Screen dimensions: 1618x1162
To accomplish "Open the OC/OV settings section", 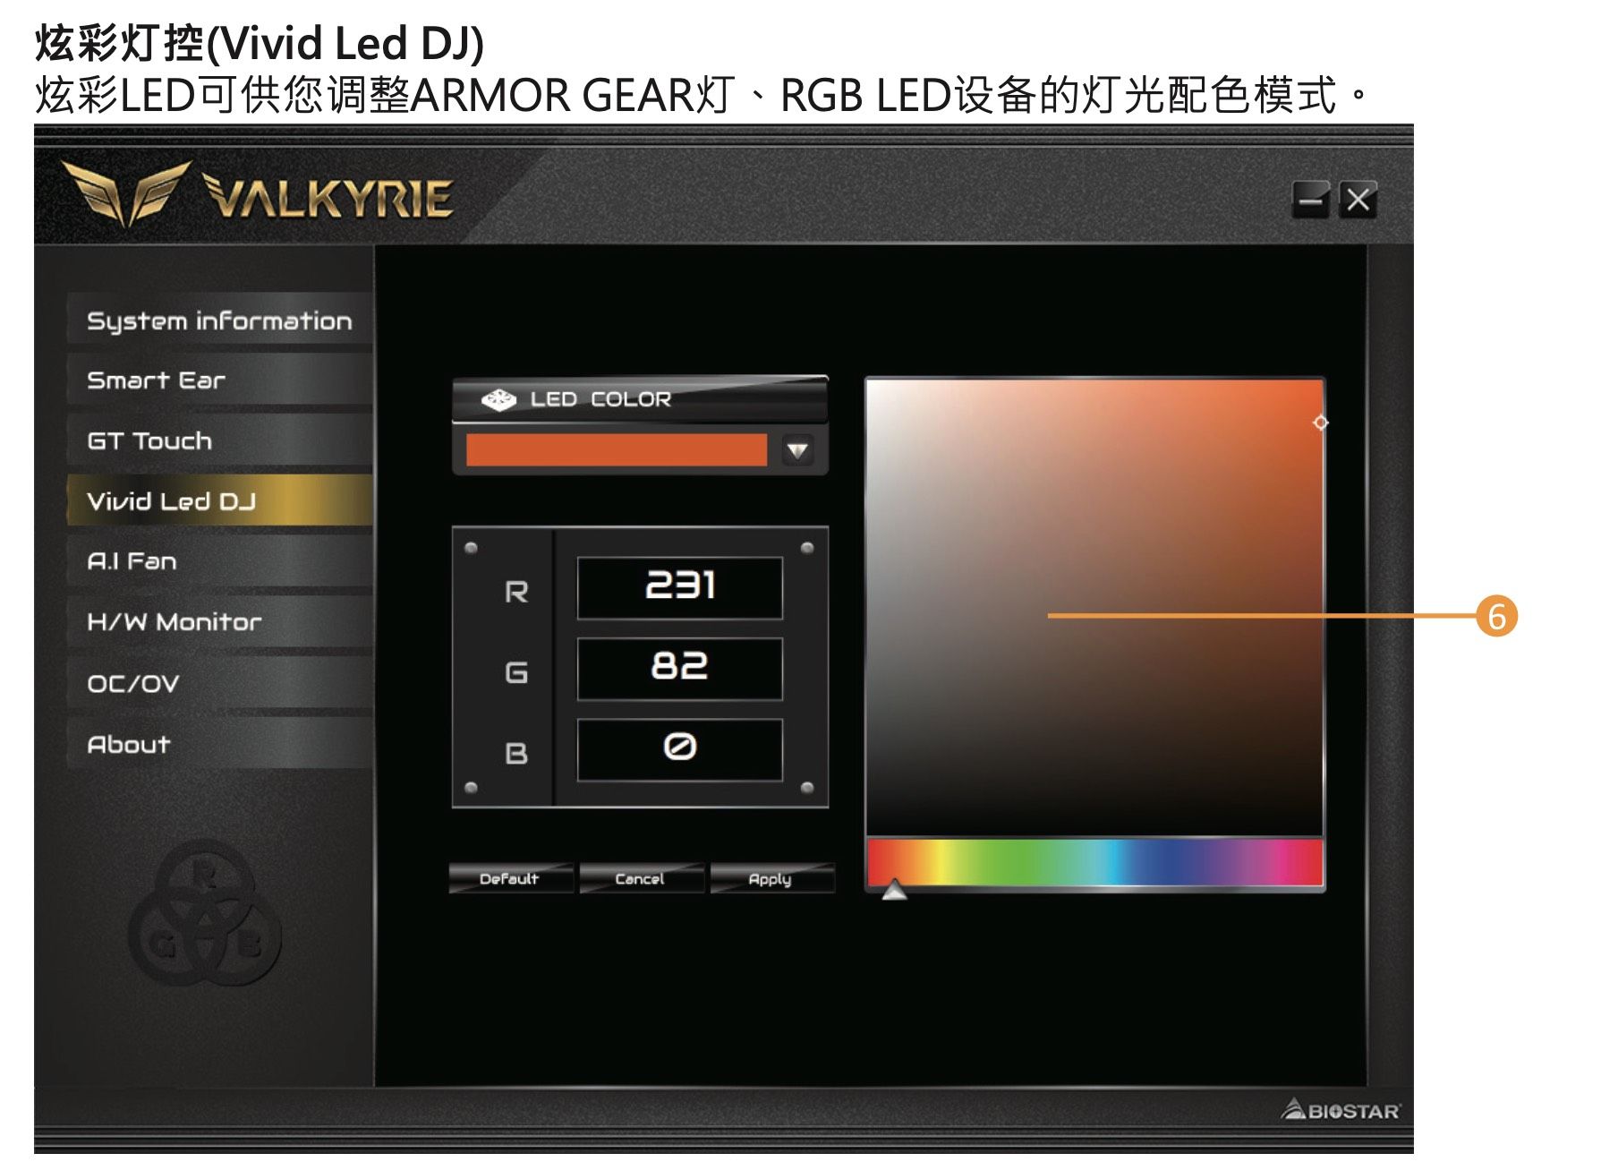I will [x=220, y=683].
